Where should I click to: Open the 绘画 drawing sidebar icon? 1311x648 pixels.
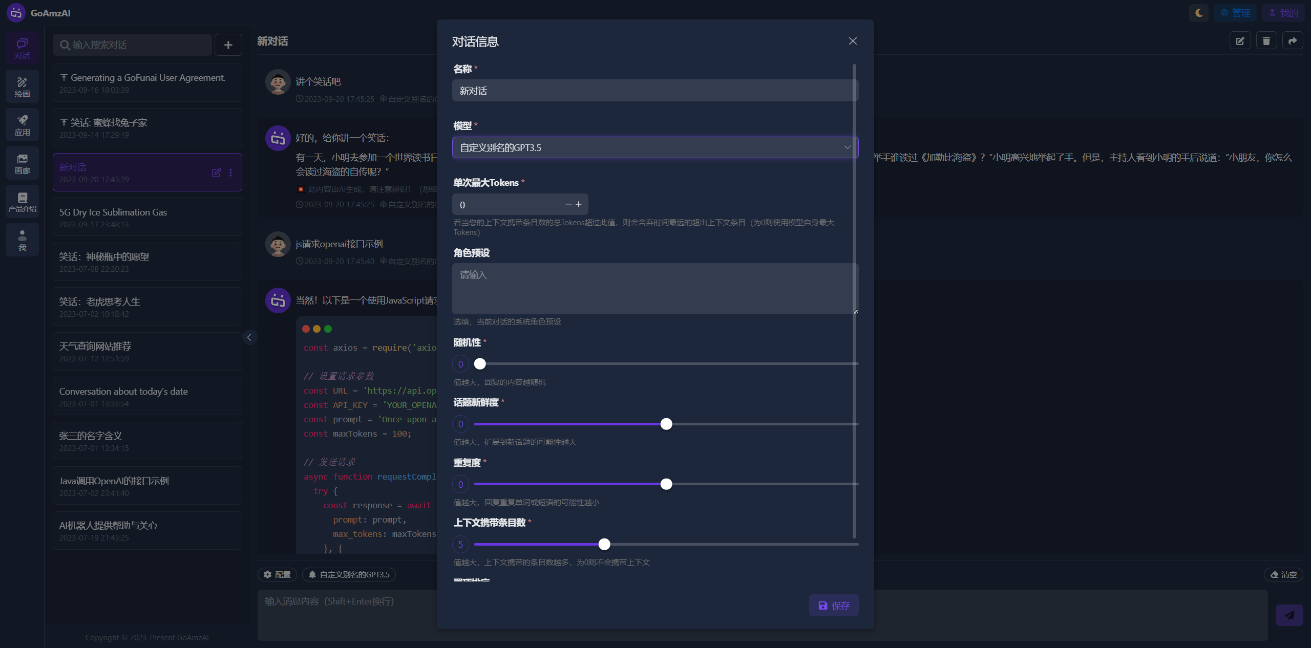22,87
